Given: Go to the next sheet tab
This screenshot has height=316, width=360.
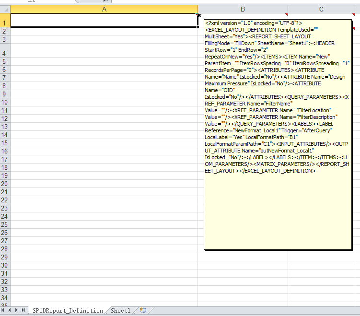Looking at the screenshot, I should 16,310.
